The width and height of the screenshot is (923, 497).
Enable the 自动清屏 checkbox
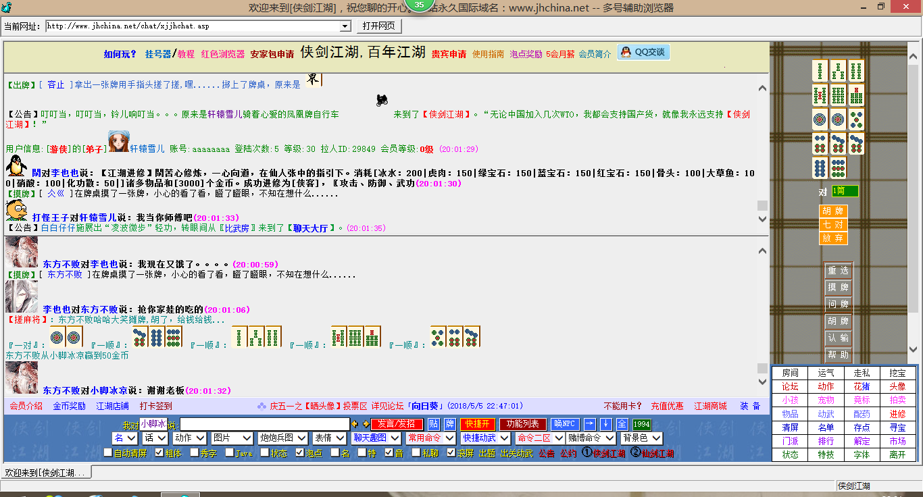coord(109,453)
